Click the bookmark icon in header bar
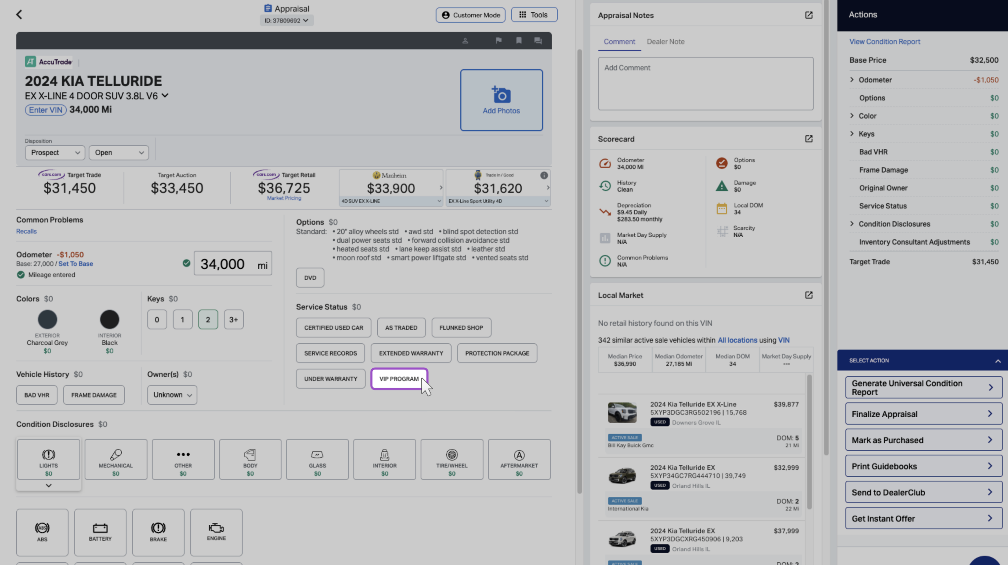The image size is (1008, 565). (519, 41)
